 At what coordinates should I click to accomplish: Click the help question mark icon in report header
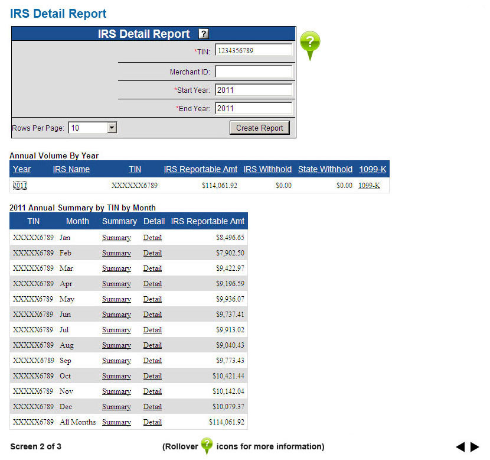[x=204, y=34]
